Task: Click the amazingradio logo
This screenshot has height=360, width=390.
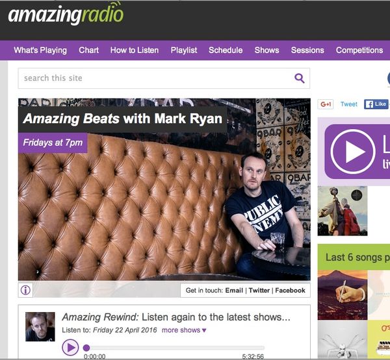Action: click(x=66, y=14)
